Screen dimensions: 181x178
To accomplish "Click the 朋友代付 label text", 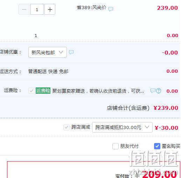I will 129,146.
